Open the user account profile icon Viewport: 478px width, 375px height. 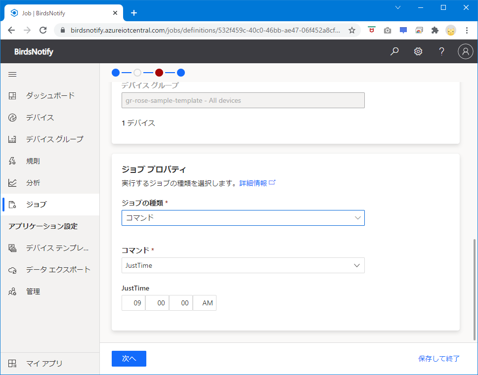tap(465, 51)
